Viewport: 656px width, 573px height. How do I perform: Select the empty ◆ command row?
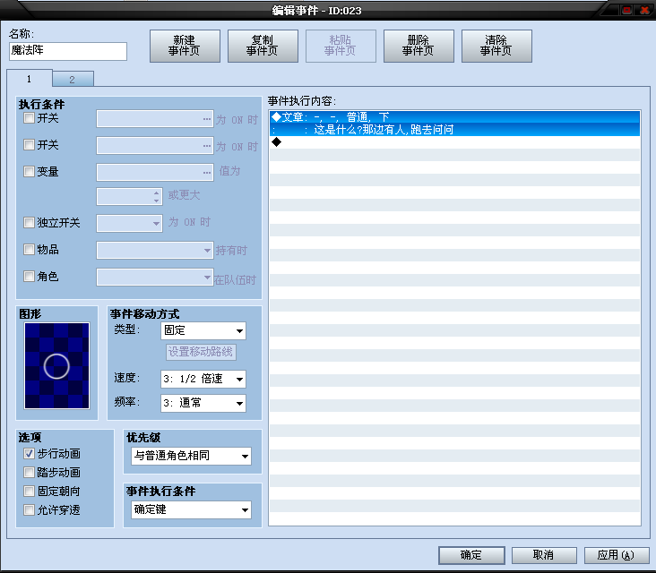point(454,142)
